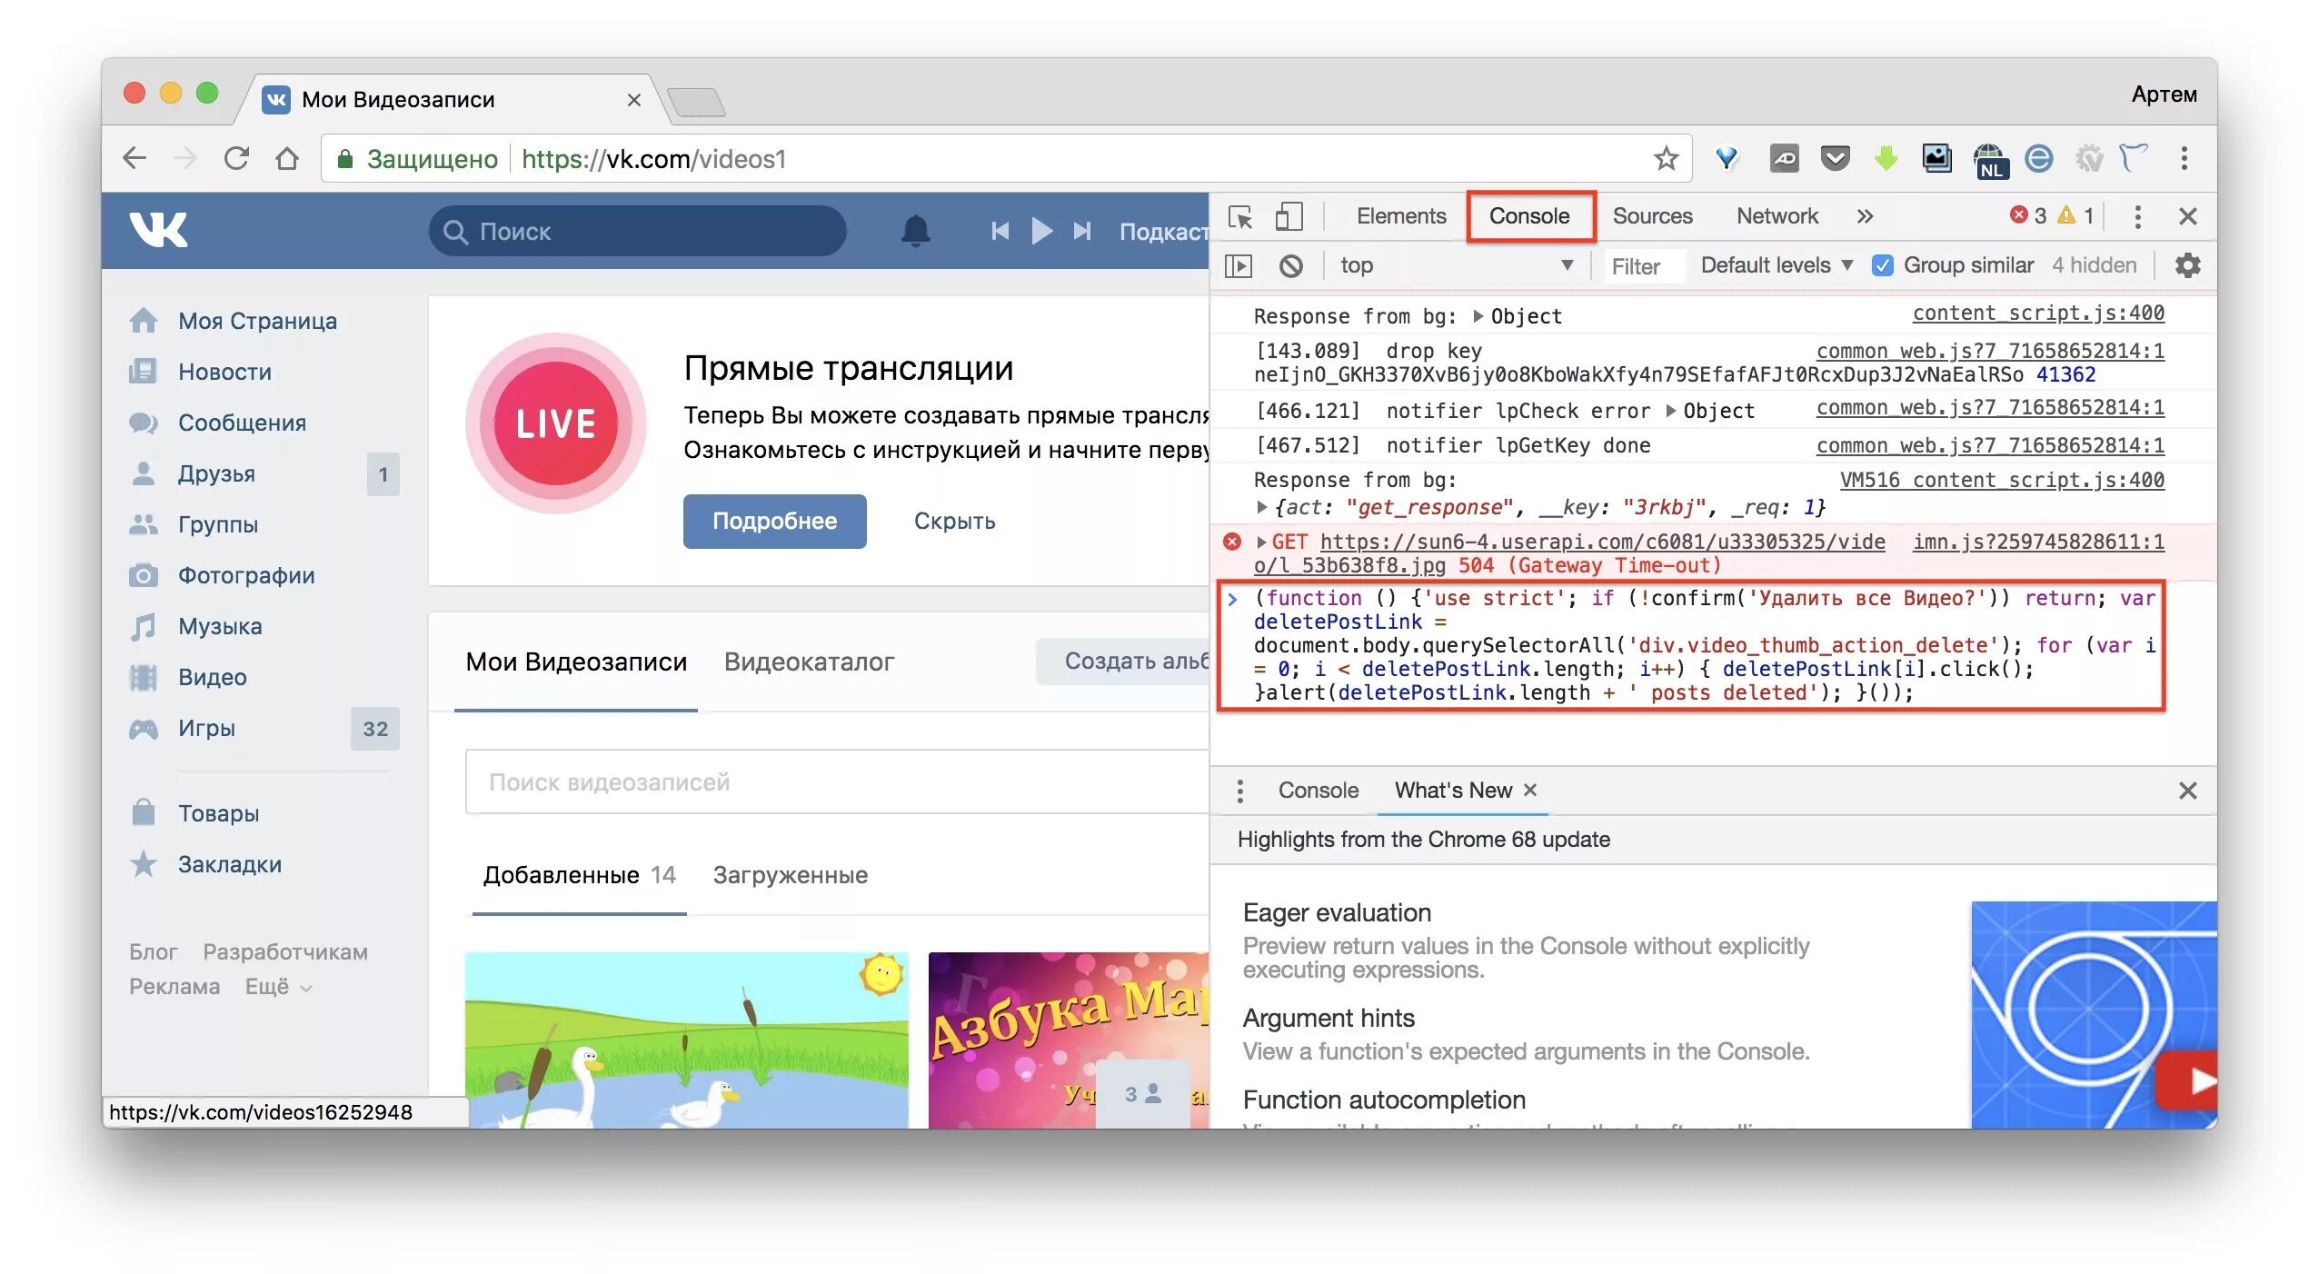Select the What's New drawer tab
The height and width of the screenshot is (1274, 2319).
pos(1453,791)
